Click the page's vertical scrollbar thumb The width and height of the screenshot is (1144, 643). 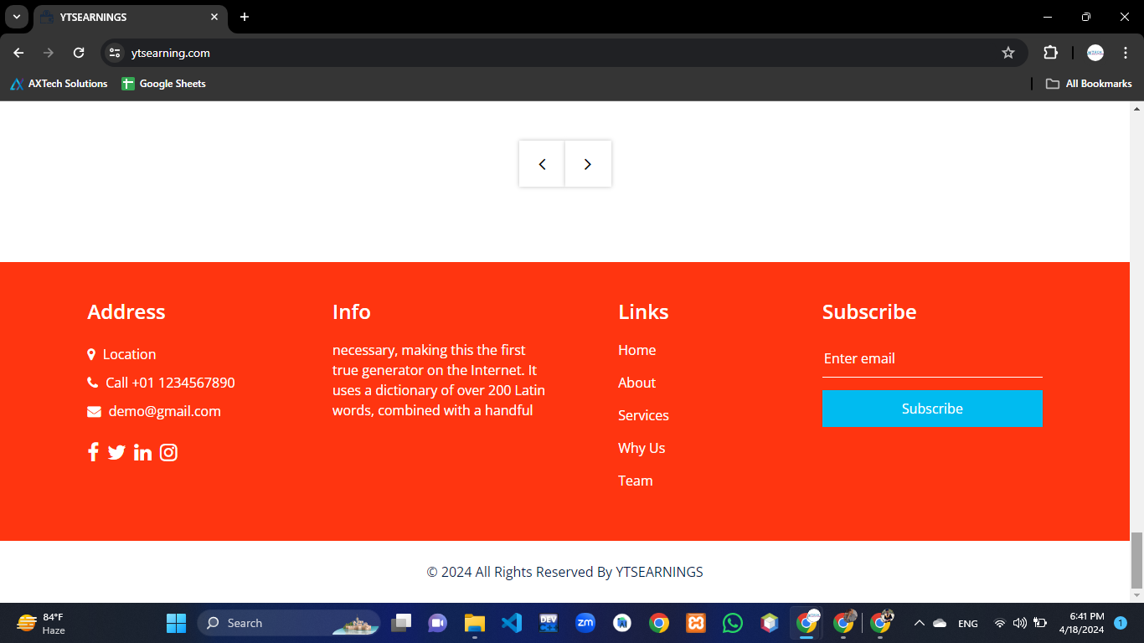(1136, 559)
